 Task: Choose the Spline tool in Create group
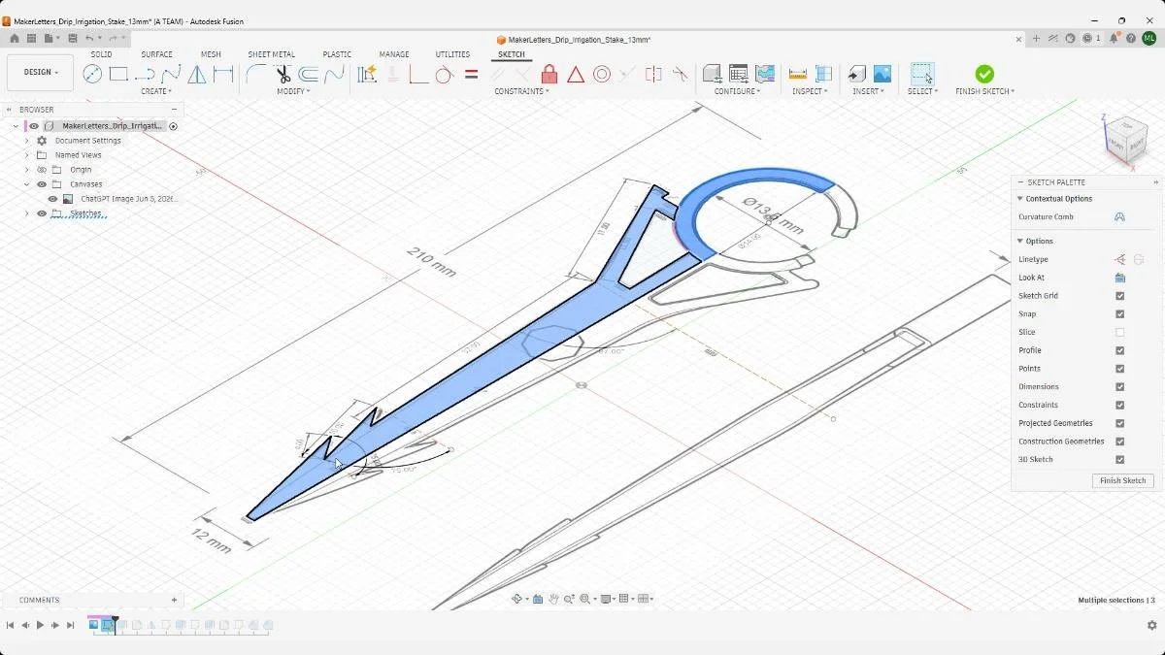tap(171, 74)
